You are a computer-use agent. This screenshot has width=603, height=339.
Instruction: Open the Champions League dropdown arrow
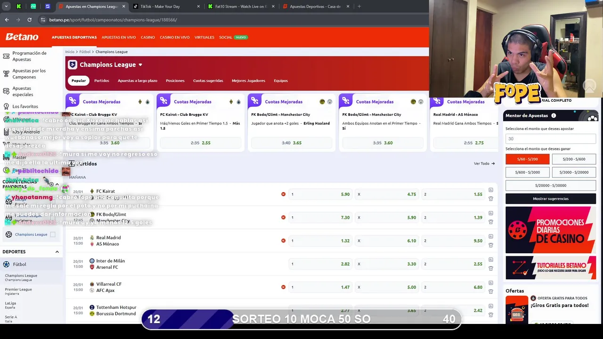pyautogui.click(x=140, y=65)
